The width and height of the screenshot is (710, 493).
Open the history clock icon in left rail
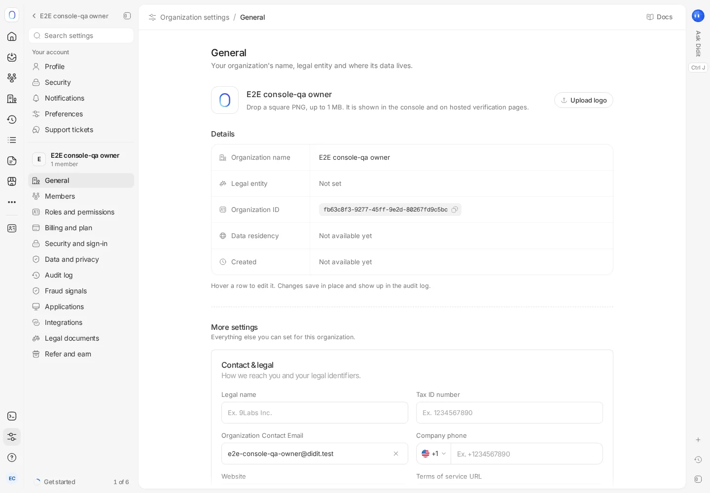(12, 119)
